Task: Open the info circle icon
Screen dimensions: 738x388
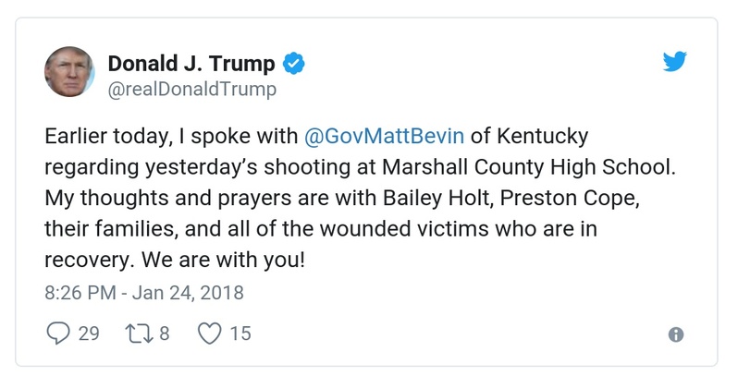Action: [x=676, y=334]
